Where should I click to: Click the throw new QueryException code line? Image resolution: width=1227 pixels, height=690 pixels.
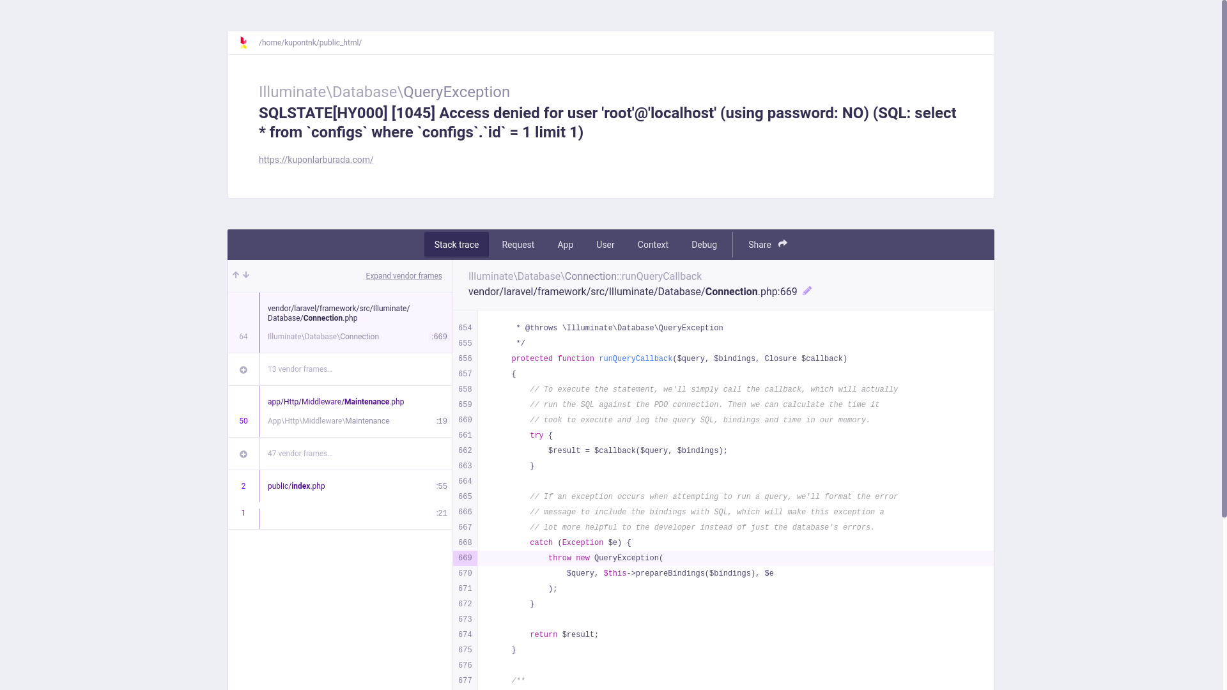[606, 558]
